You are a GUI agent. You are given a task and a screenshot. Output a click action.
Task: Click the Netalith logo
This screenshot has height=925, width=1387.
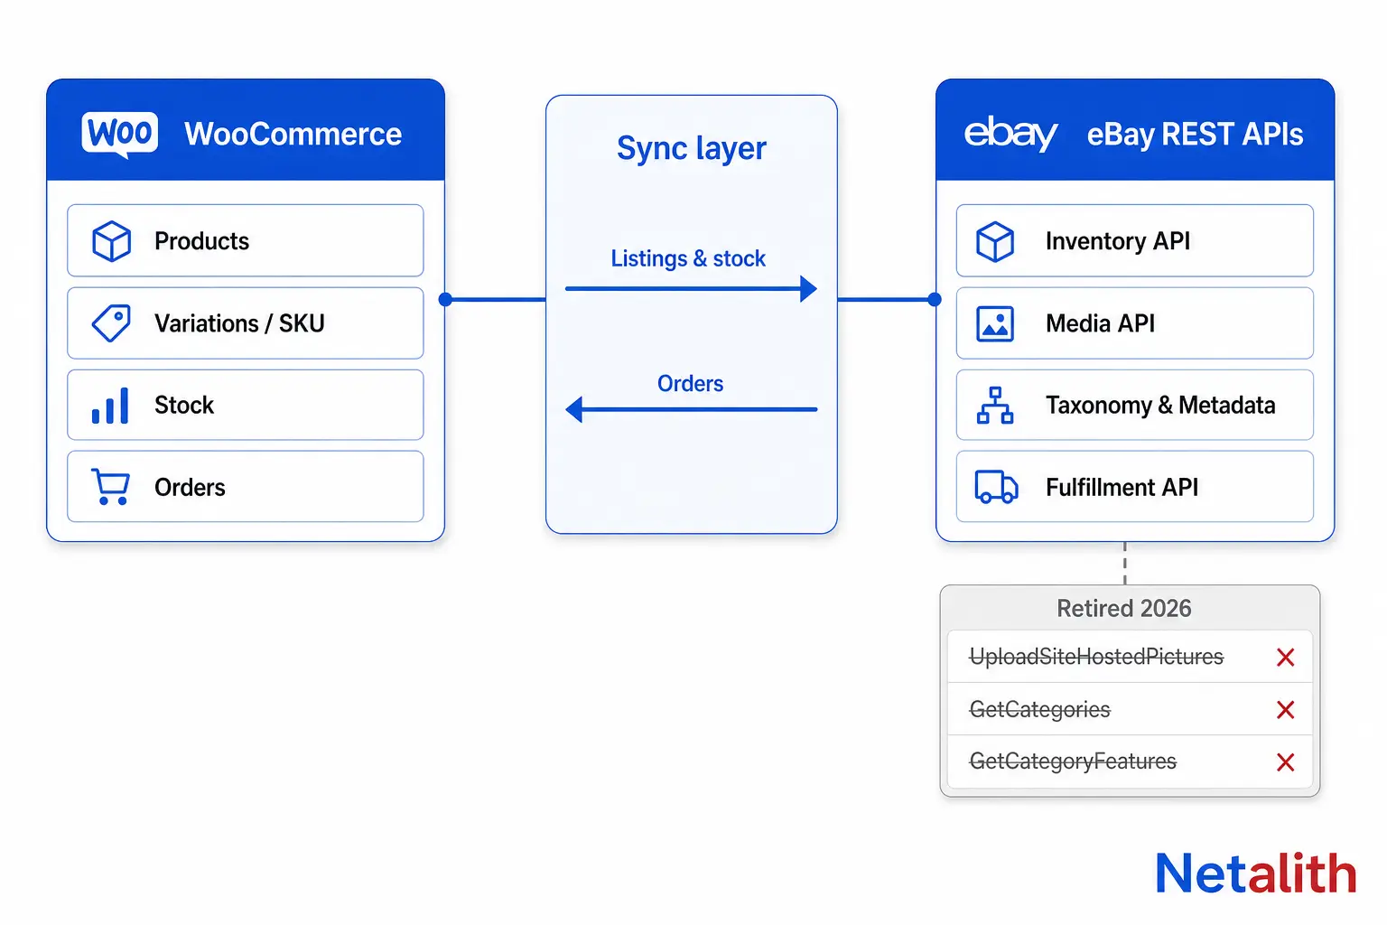point(1256,874)
